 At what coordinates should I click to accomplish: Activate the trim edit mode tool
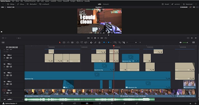(64, 42)
